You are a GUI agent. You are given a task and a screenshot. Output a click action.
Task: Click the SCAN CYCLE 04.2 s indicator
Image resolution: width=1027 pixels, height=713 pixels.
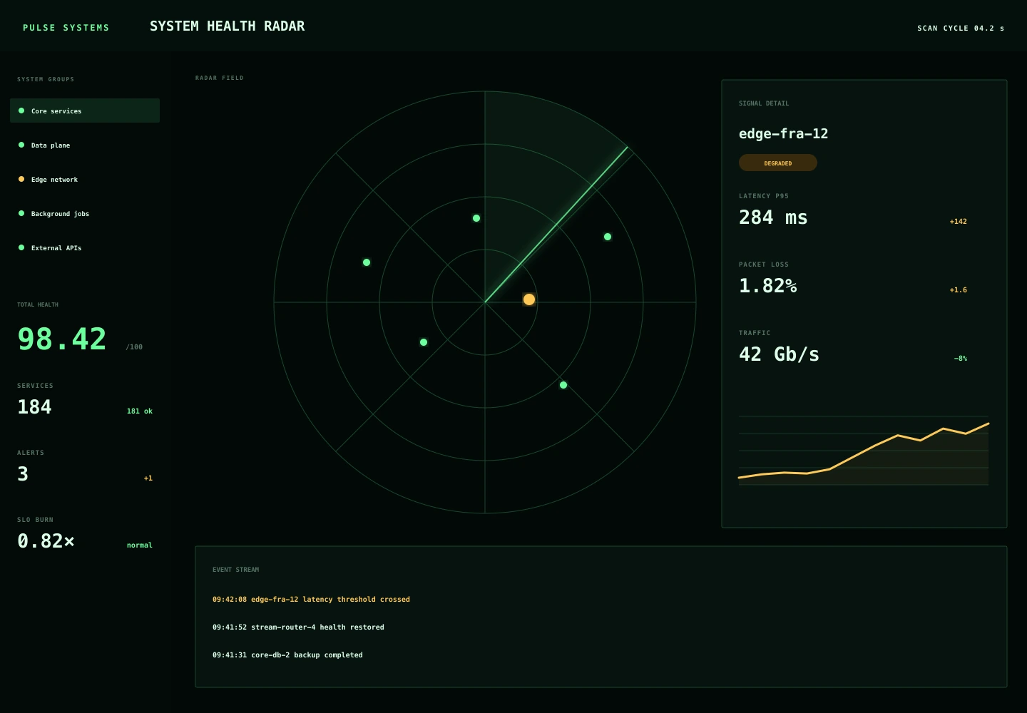tap(961, 28)
